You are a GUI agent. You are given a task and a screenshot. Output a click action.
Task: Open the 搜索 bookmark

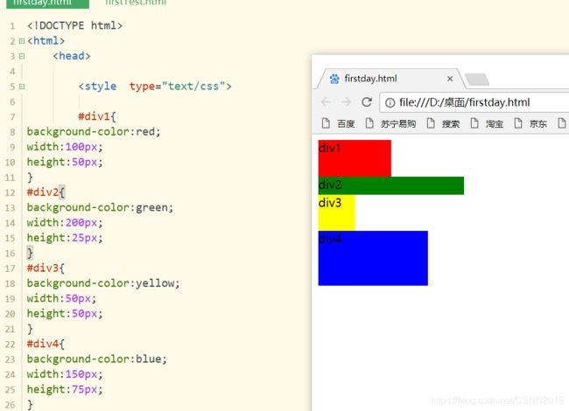(x=443, y=123)
